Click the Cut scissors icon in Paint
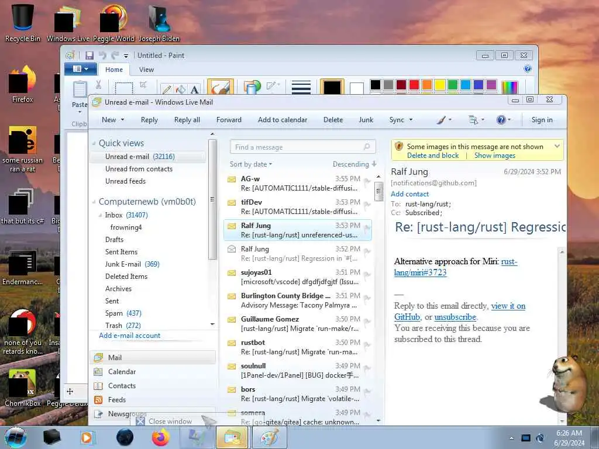The image size is (599, 449). [x=98, y=85]
